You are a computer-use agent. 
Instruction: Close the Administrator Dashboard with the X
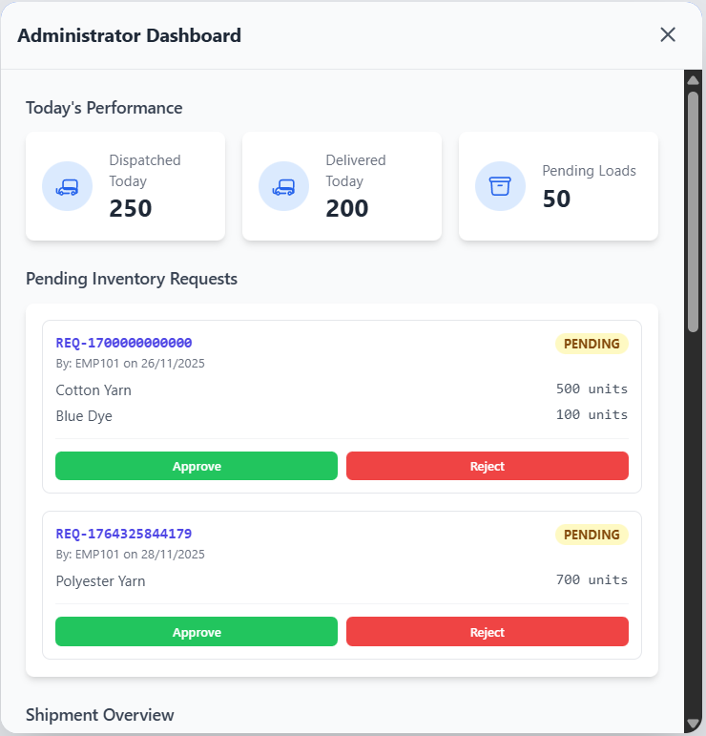(x=668, y=35)
